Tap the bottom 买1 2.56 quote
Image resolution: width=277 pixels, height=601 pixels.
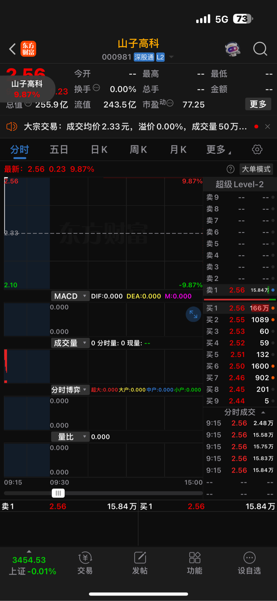click(208, 506)
